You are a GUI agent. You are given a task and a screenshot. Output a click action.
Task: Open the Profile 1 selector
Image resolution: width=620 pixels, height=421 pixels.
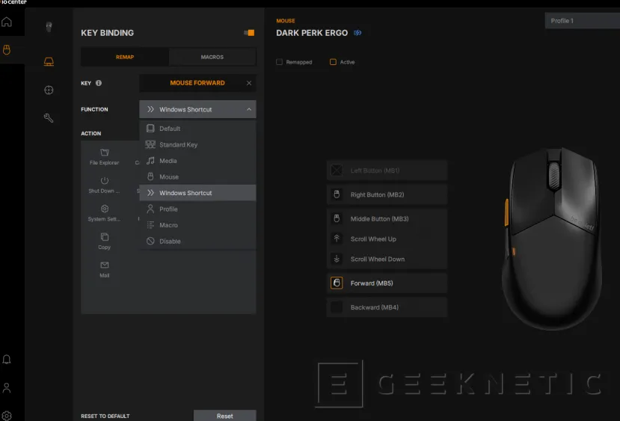pos(582,20)
